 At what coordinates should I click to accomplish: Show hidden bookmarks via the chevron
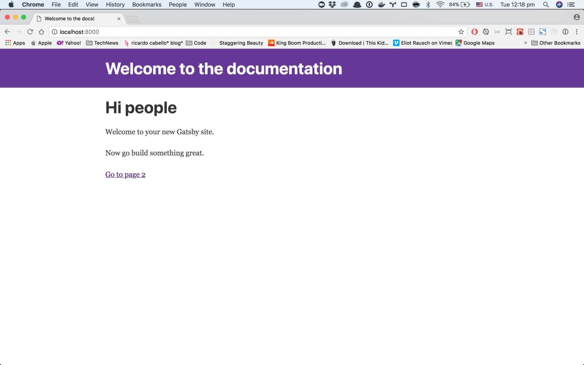point(525,43)
